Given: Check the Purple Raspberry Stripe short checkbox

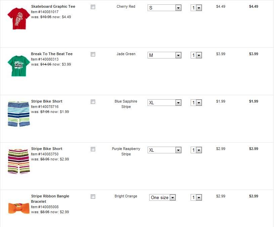Looking at the screenshot, I should (93, 149).
